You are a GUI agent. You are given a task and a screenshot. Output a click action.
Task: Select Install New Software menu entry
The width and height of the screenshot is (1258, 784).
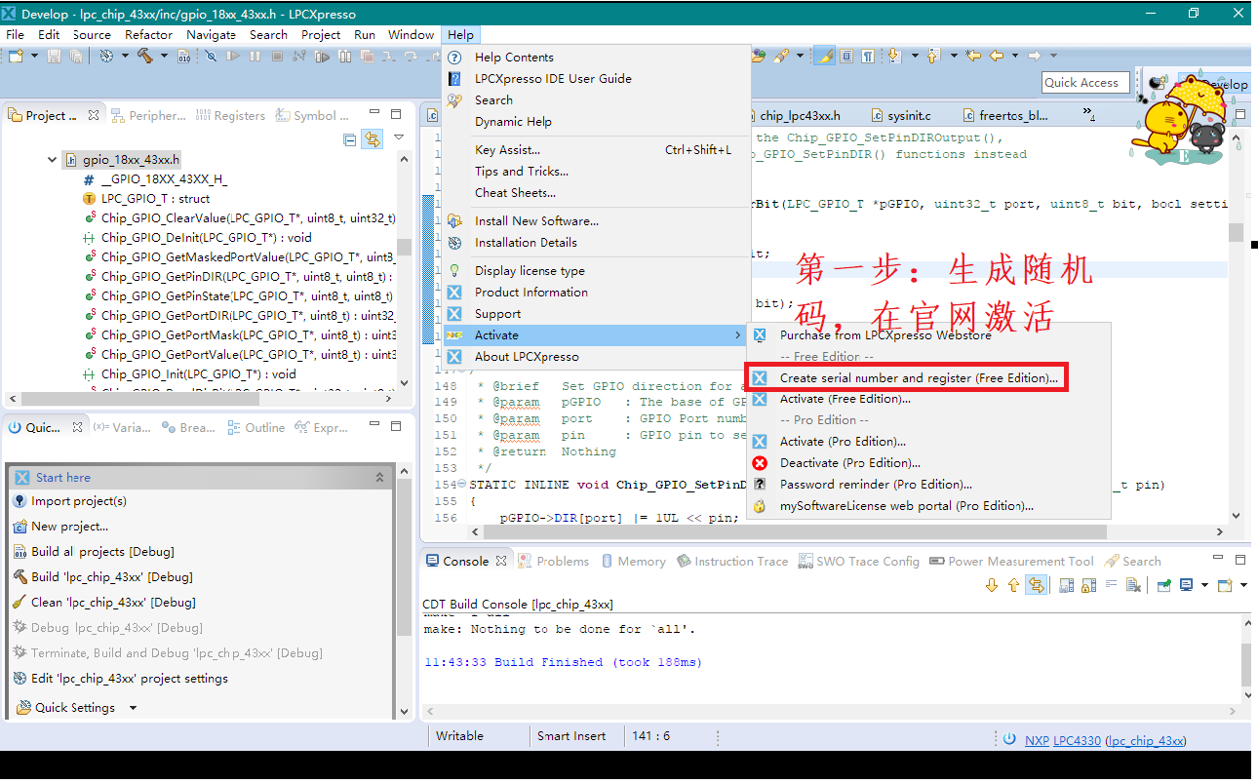point(596,221)
